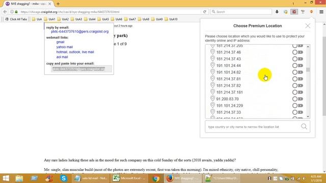
Task: Click the Click All Tabs bookmark
Action: coord(16,19)
